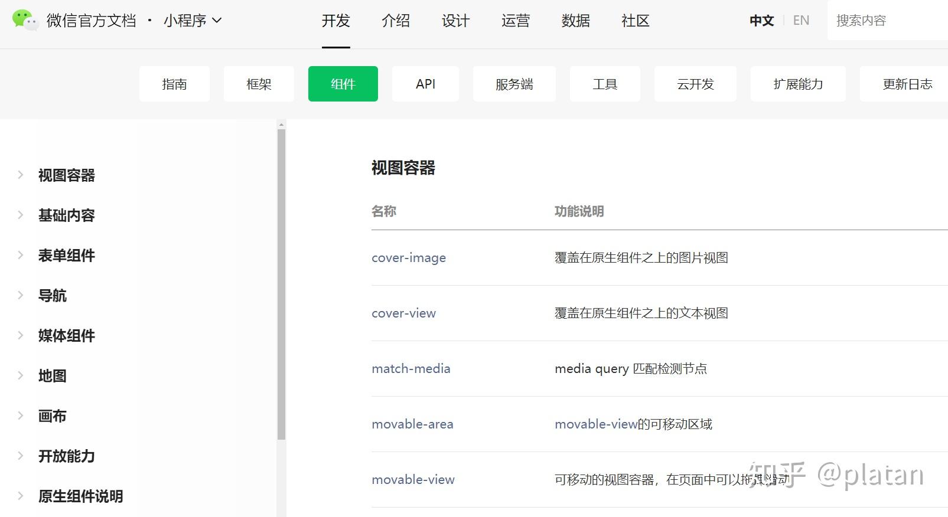Image resolution: width=948 pixels, height=517 pixels.
Task: Open the 扩展能力 section button
Action: pyautogui.click(x=798, y=84)
